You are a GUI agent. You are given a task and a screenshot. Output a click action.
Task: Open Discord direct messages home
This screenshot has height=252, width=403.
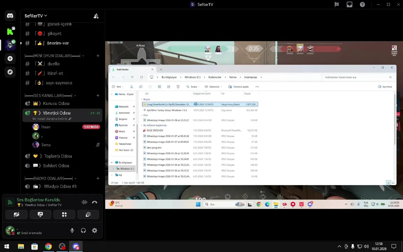(x=10, y=16)
